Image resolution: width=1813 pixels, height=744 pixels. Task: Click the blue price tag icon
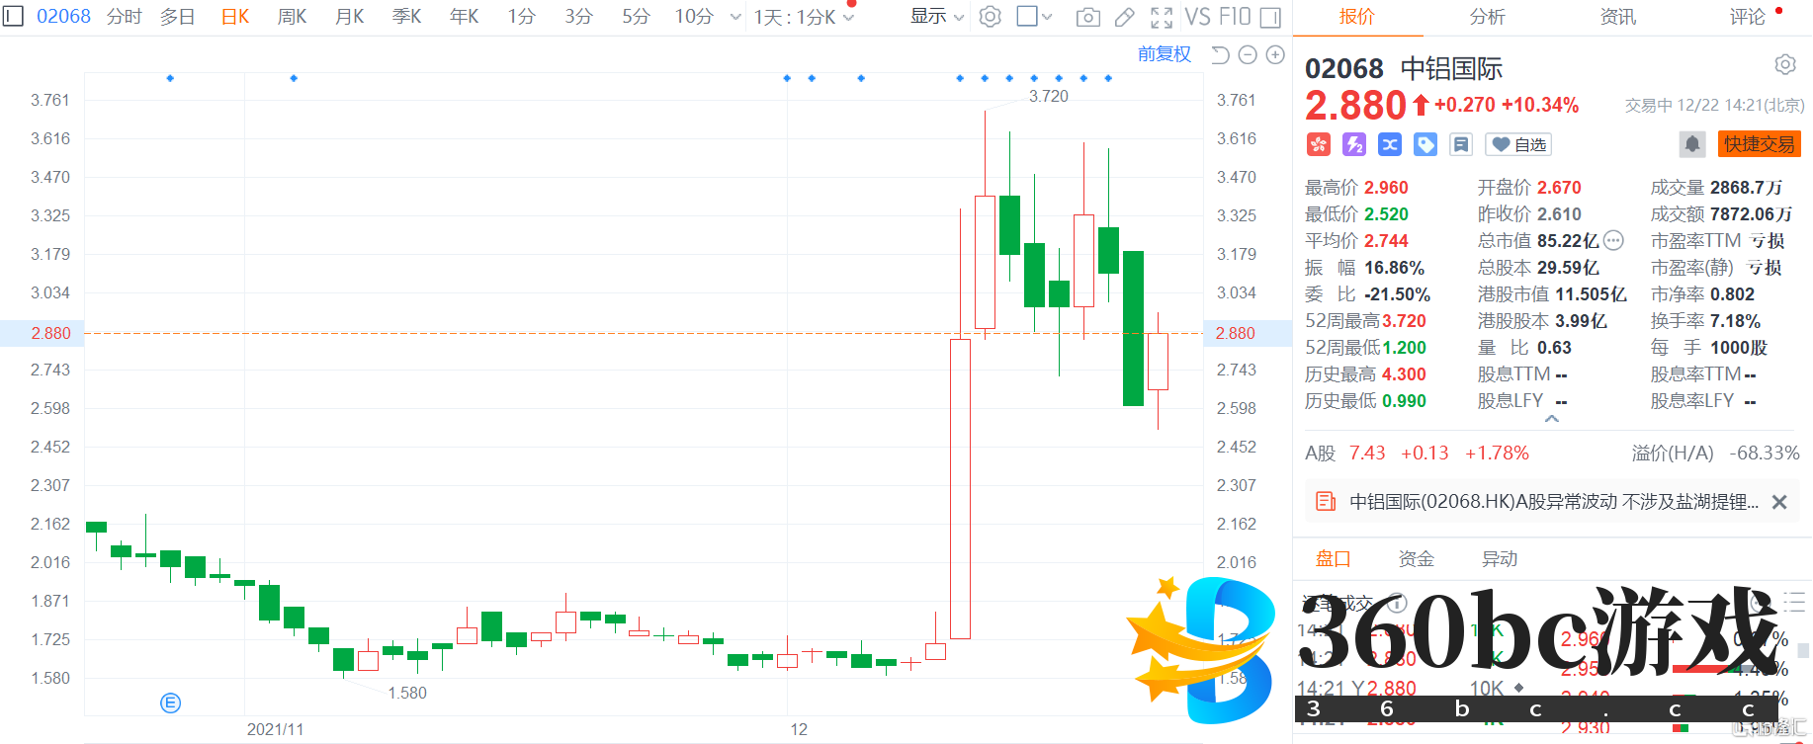[1425, 145]
